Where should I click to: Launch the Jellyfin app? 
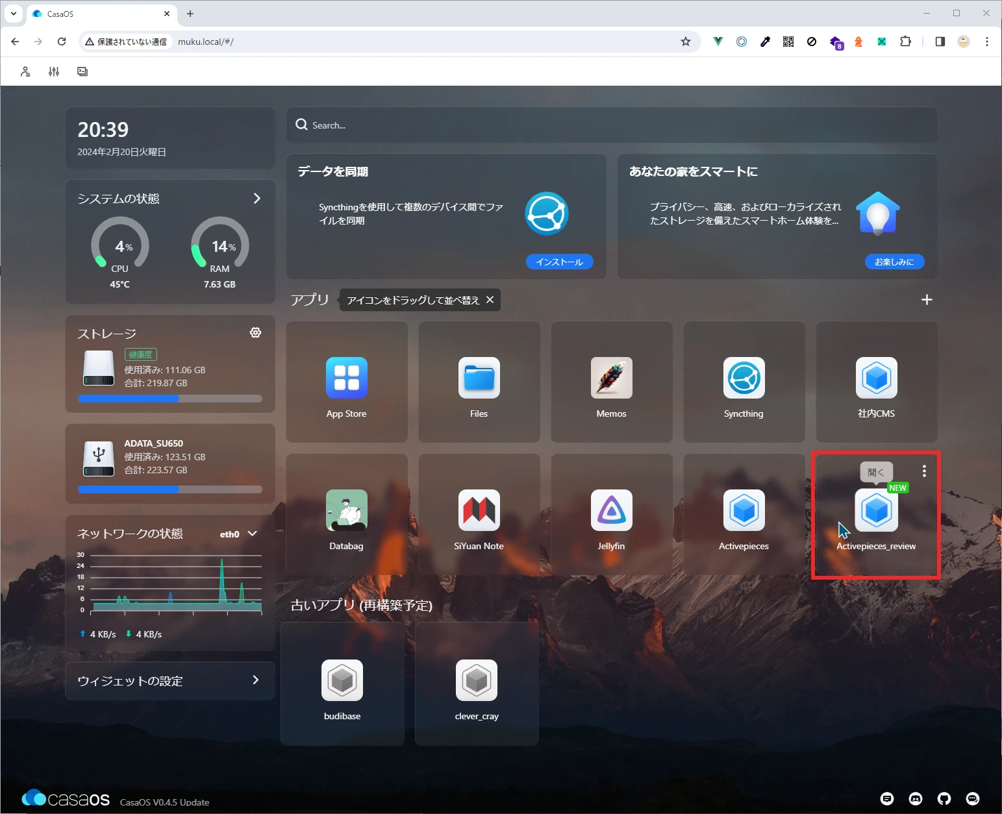tap(612, 510)
